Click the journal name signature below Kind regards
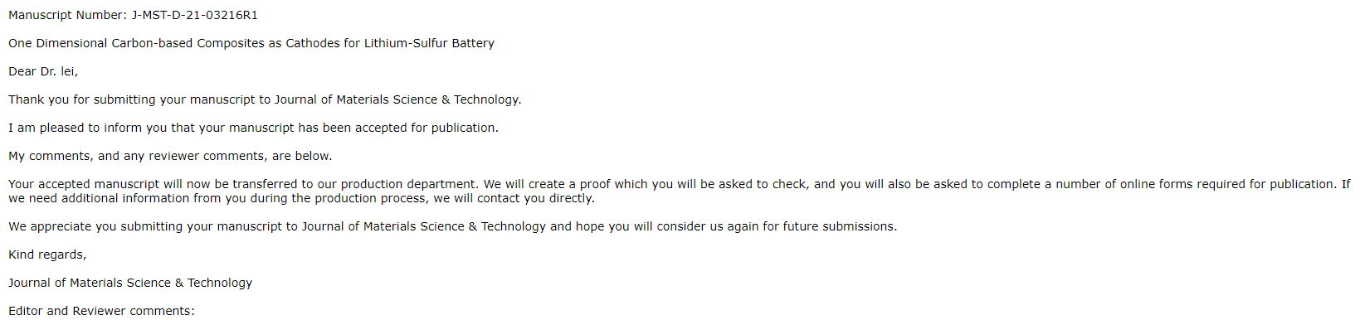Viewport: 1360px width, 320px height. click(130, 283)
